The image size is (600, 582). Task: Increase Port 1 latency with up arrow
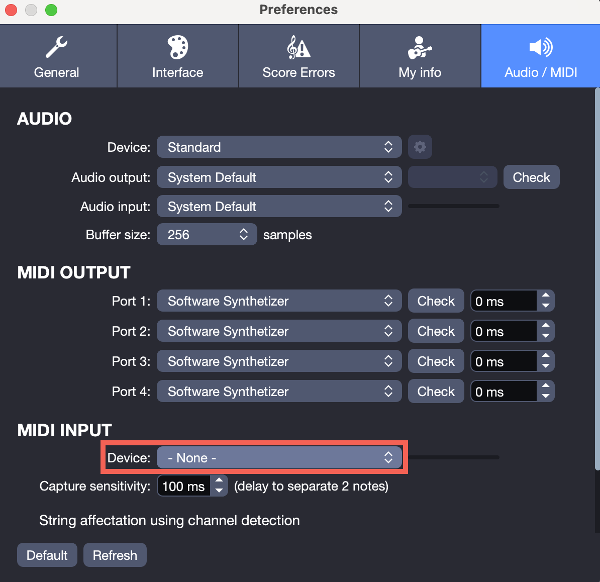(546, 296)
